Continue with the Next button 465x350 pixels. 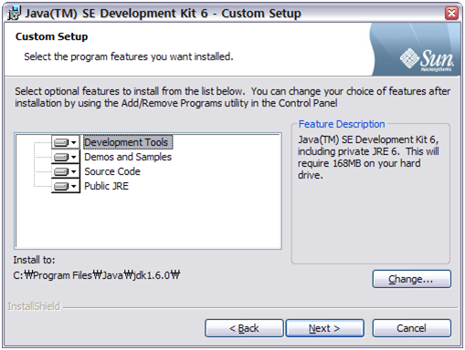324,328
